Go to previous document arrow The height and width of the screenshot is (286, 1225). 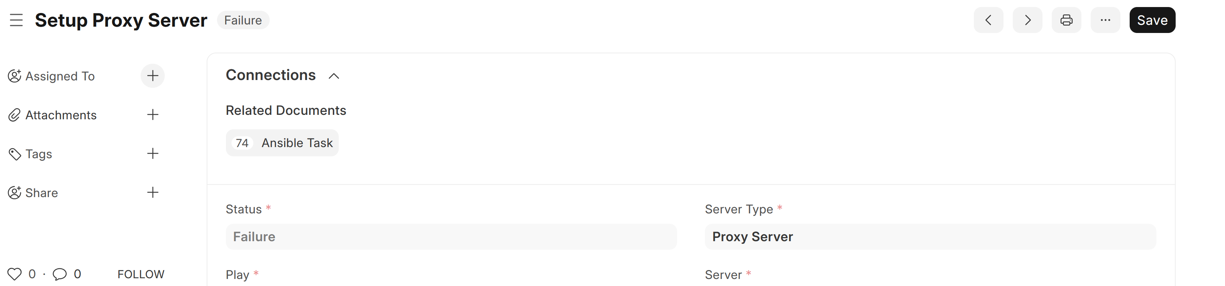point(988,20)
